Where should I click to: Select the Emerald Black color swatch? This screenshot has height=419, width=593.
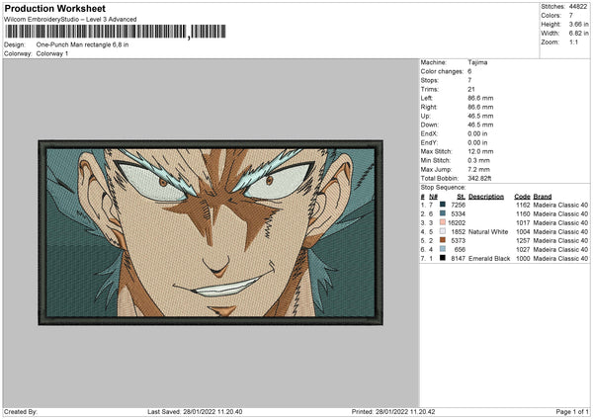point(442,258)
